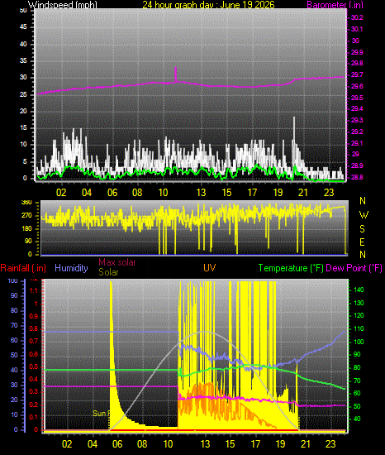Click windspeed axis value "45"
This screenshot has height=455, width=385.
tap(23, 27)
